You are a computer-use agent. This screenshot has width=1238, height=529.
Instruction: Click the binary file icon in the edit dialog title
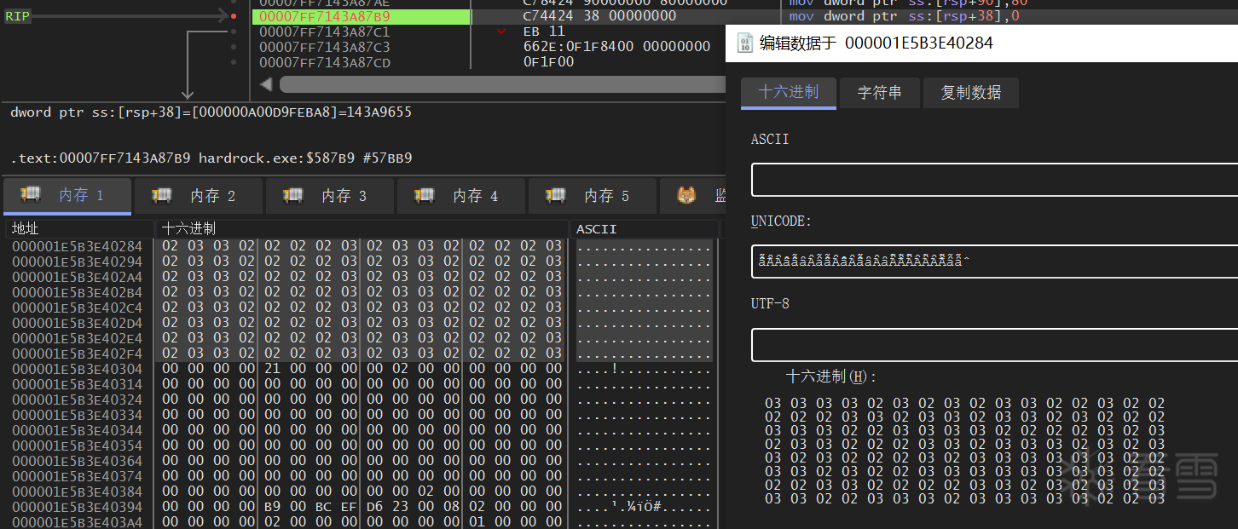click(744, 43)
